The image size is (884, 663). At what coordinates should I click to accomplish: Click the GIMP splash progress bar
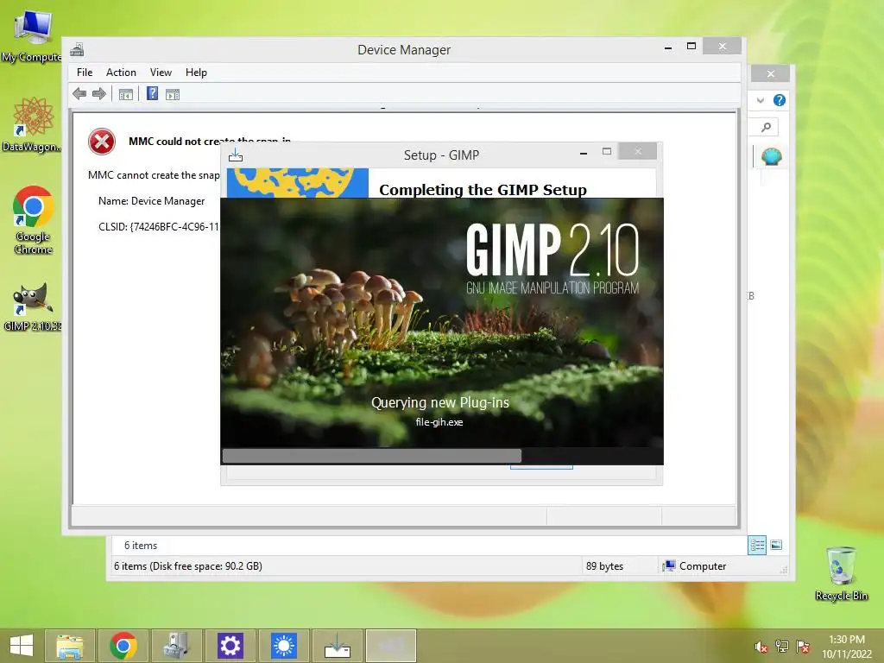(442, 456)
